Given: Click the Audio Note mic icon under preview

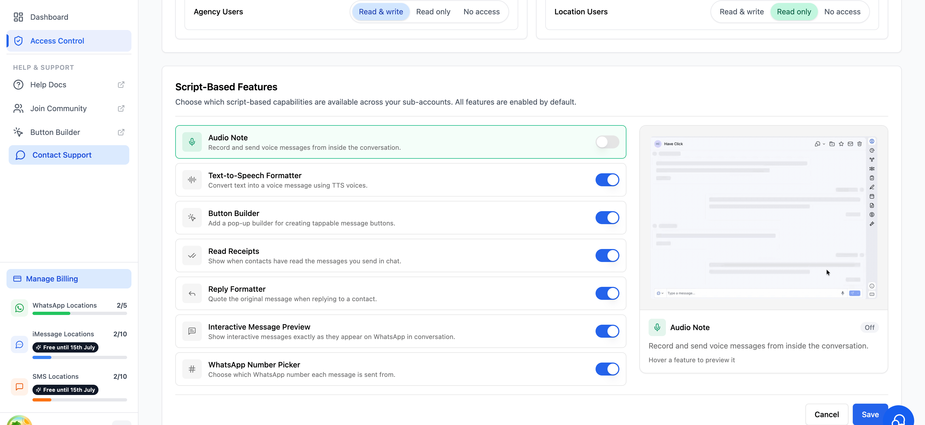Looking at the screenshot, I should pyautogui.click(x=657, y=327).
